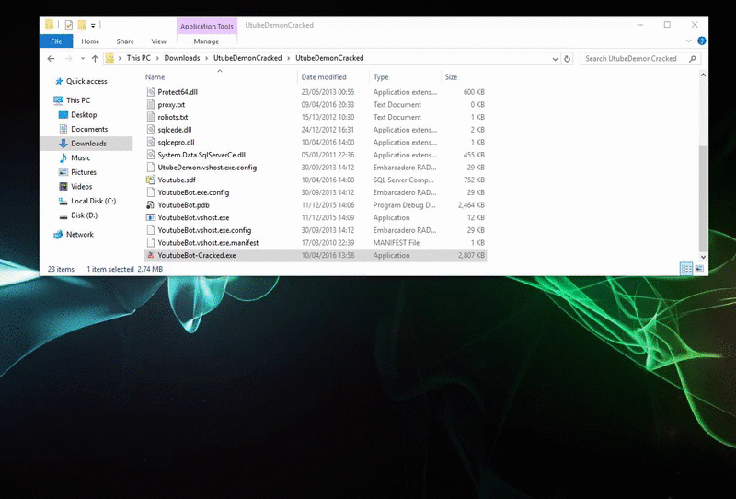Click Downloads in the address breadcrumb
The height and width of the screenshot is (499, 736).
181,58
